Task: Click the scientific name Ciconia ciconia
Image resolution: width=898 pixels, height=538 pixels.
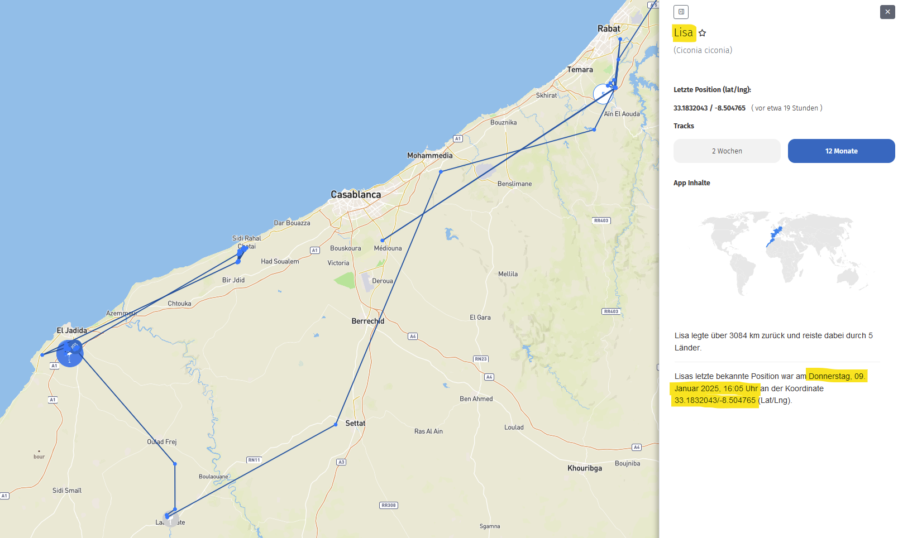Action: pyautogui.click(x=703, y=50)
